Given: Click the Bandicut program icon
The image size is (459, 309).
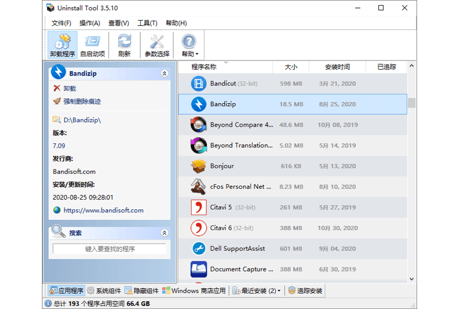Looking at the screenshot, I should [199, 84].
